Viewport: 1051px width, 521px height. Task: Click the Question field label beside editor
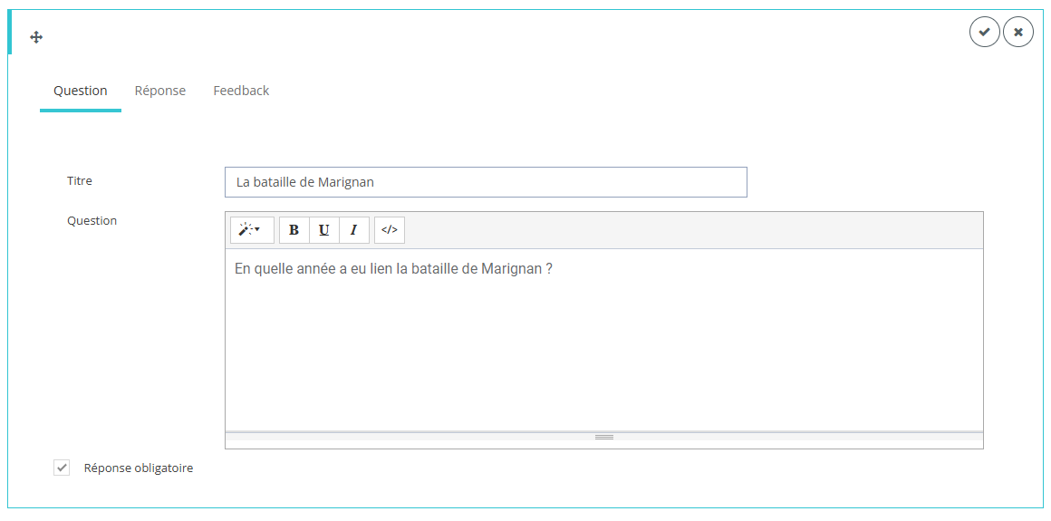[92, 221]
